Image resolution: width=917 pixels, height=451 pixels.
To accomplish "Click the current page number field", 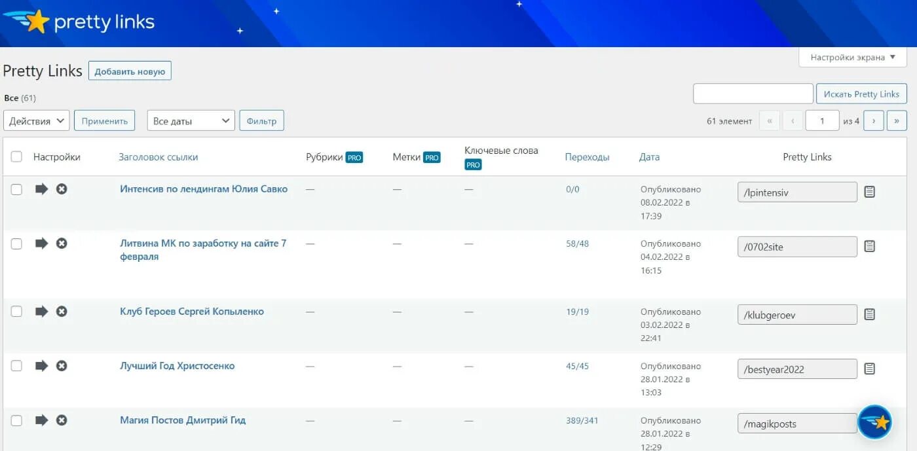I will 822,120.
